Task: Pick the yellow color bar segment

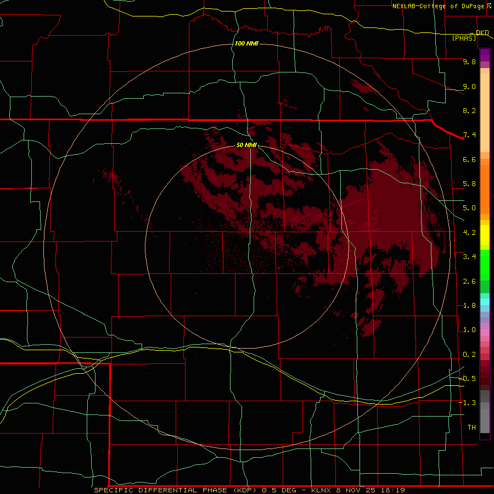Action: click(x=485, y=235)
